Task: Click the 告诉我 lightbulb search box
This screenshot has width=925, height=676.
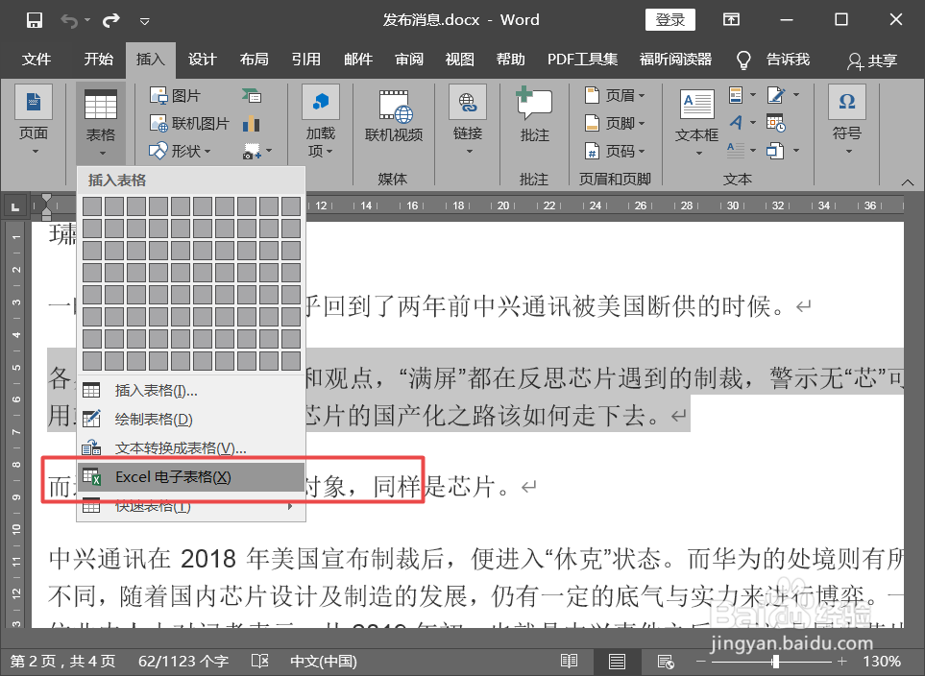Action: [774, 60]
